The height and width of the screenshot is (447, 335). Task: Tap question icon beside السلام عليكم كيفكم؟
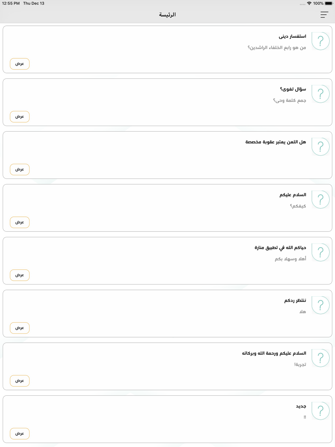click(x=320, y=199)
